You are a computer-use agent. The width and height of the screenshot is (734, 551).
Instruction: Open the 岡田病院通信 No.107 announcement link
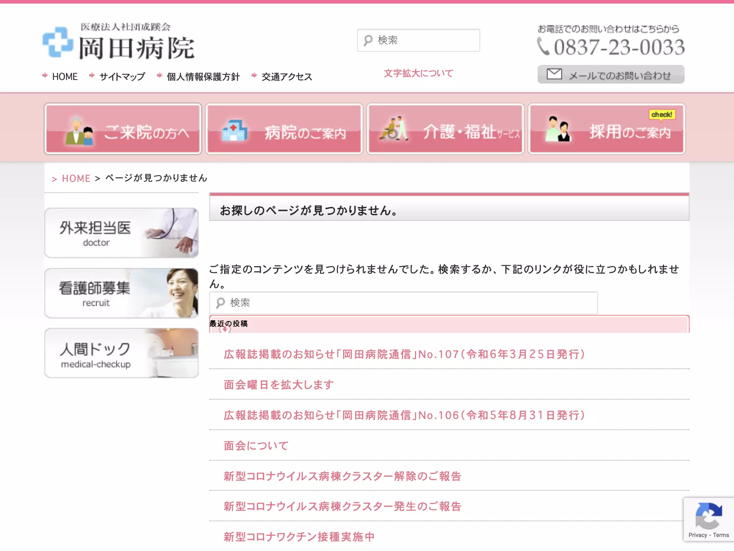tap(404, 354)
